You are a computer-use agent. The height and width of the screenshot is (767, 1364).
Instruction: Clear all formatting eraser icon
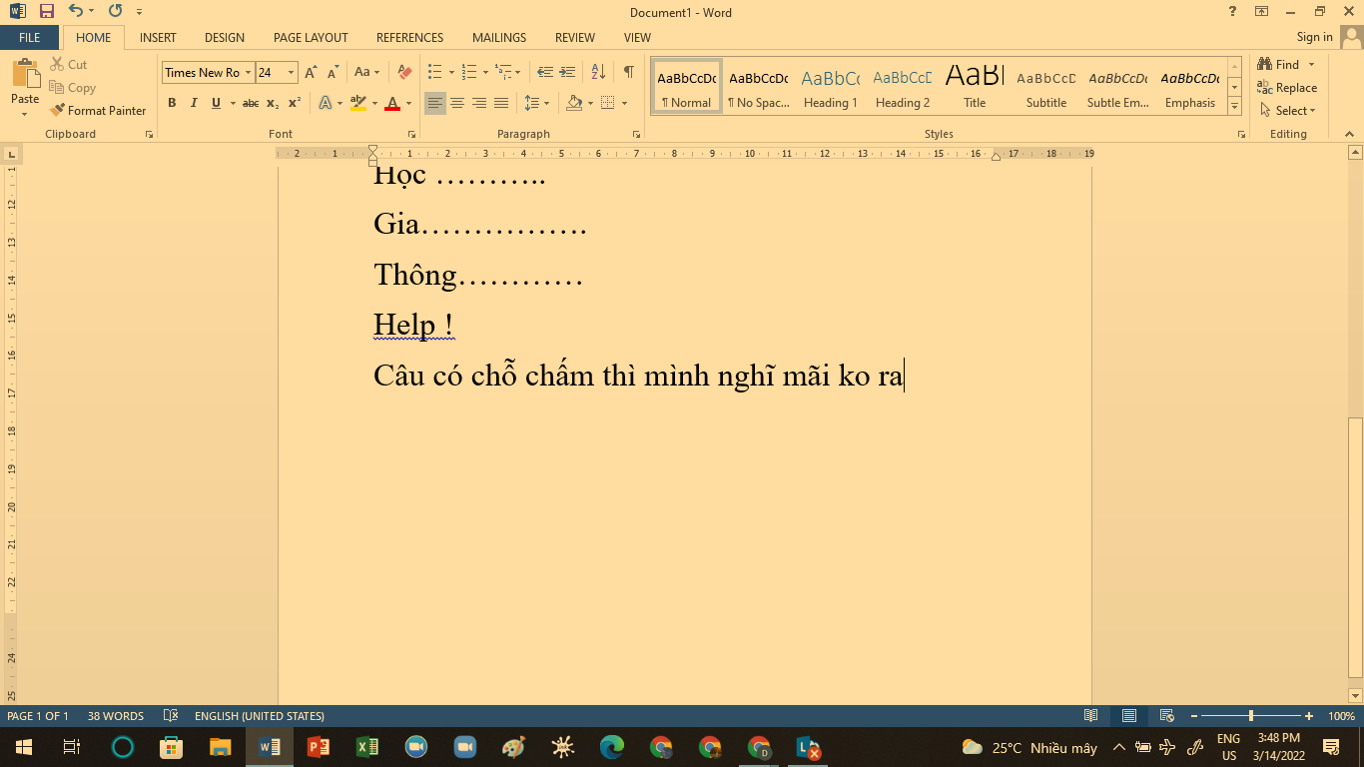[x=404, y=72]
